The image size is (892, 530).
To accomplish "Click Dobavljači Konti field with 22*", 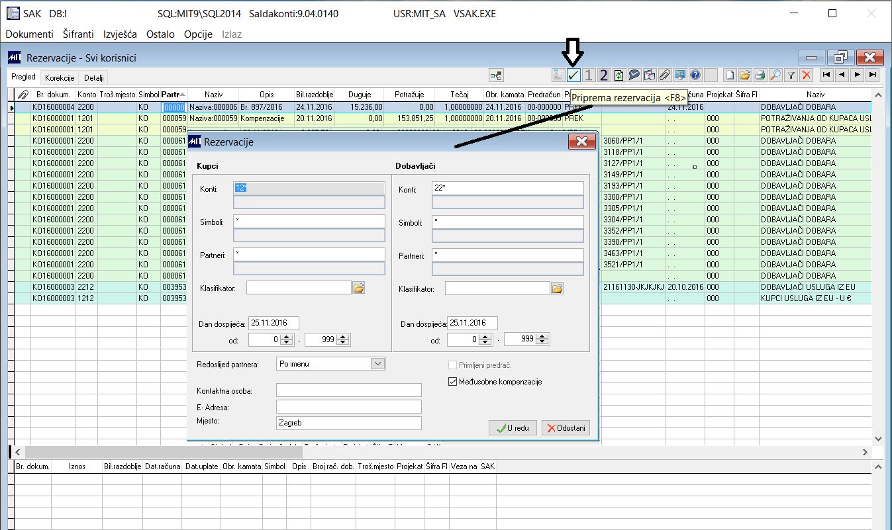I will pos(508,188).
